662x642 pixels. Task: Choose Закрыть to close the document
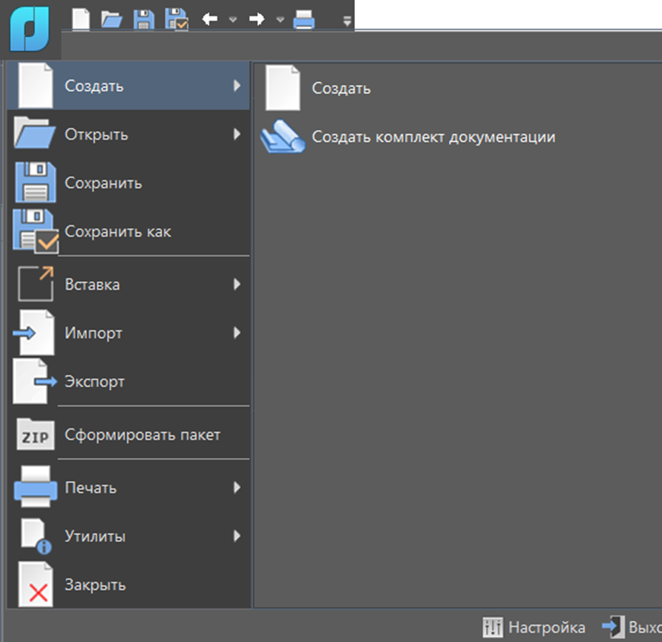coord(129,584)
